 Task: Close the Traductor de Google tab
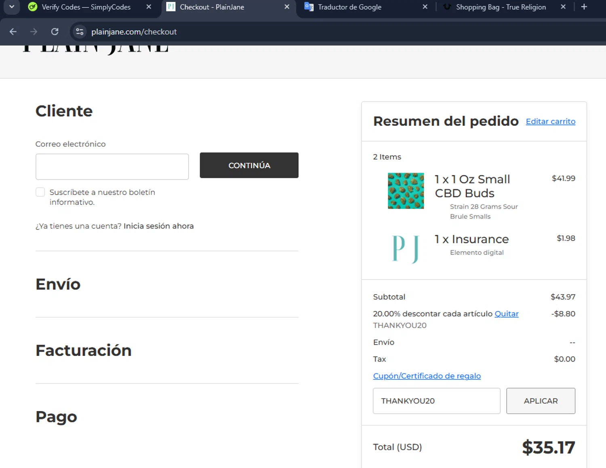coord(425,7)
